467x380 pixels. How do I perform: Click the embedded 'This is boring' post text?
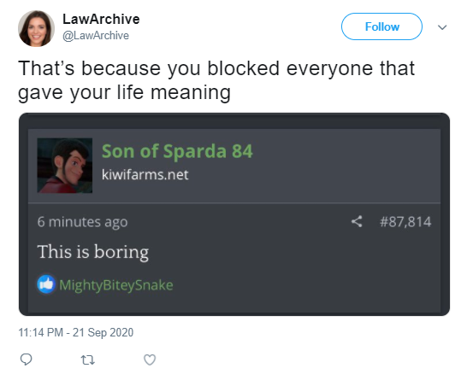[x=93, y=252]
